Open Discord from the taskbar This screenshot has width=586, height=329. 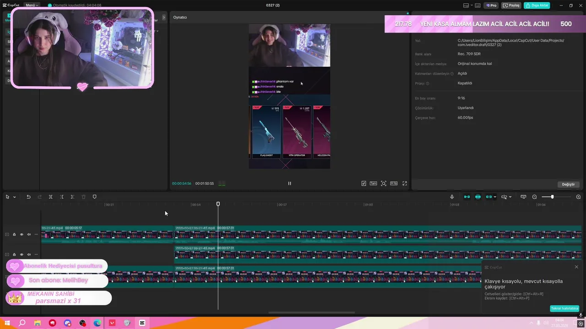coord(68,323)
